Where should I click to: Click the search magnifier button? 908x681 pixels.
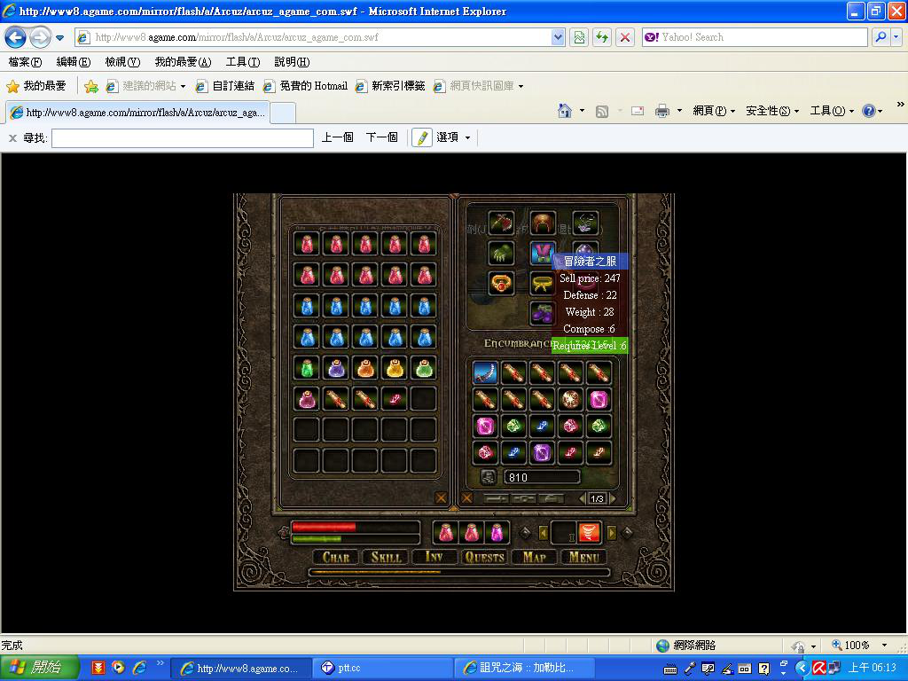881,37
